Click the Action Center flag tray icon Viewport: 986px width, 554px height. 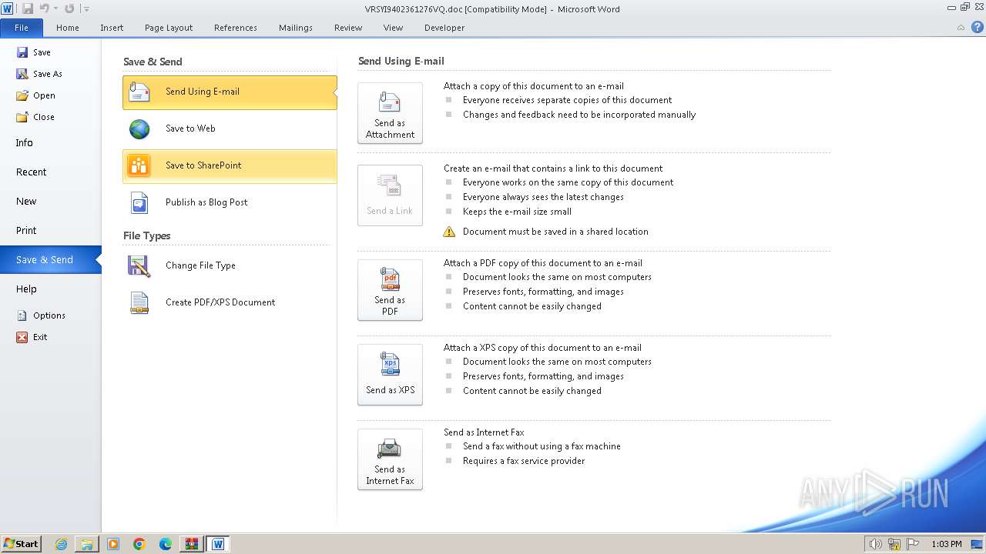(x=913, y=544)
